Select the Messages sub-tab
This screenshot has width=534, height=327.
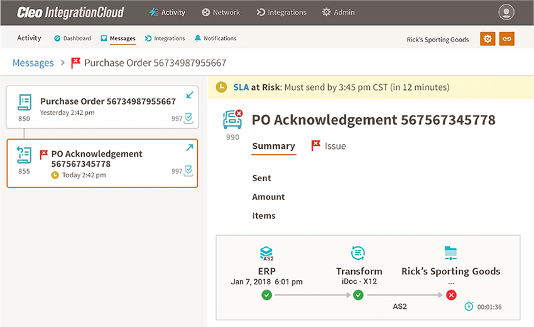pyautogui.click(x=118, y=38)
